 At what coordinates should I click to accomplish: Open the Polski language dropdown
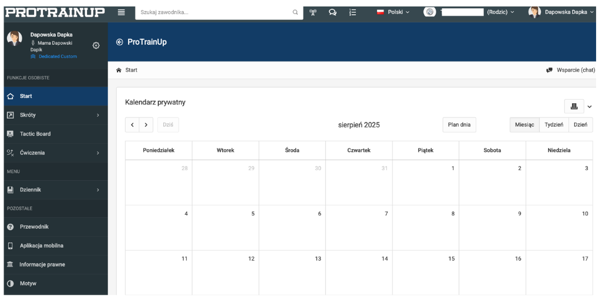click(x=393, y=12)
